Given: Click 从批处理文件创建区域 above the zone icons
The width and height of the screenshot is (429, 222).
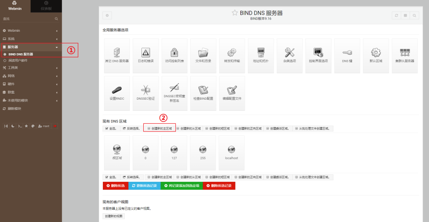Looking at the screenshot, I should point(313,128).
